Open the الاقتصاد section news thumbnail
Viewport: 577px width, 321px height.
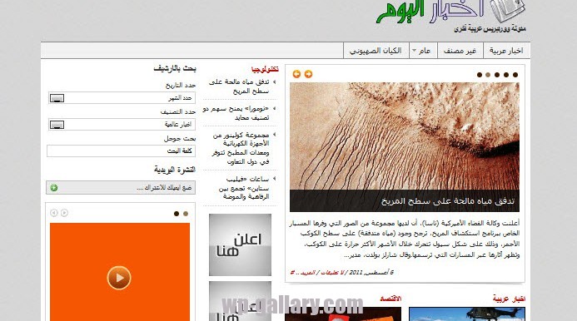(x=343, y=314)
